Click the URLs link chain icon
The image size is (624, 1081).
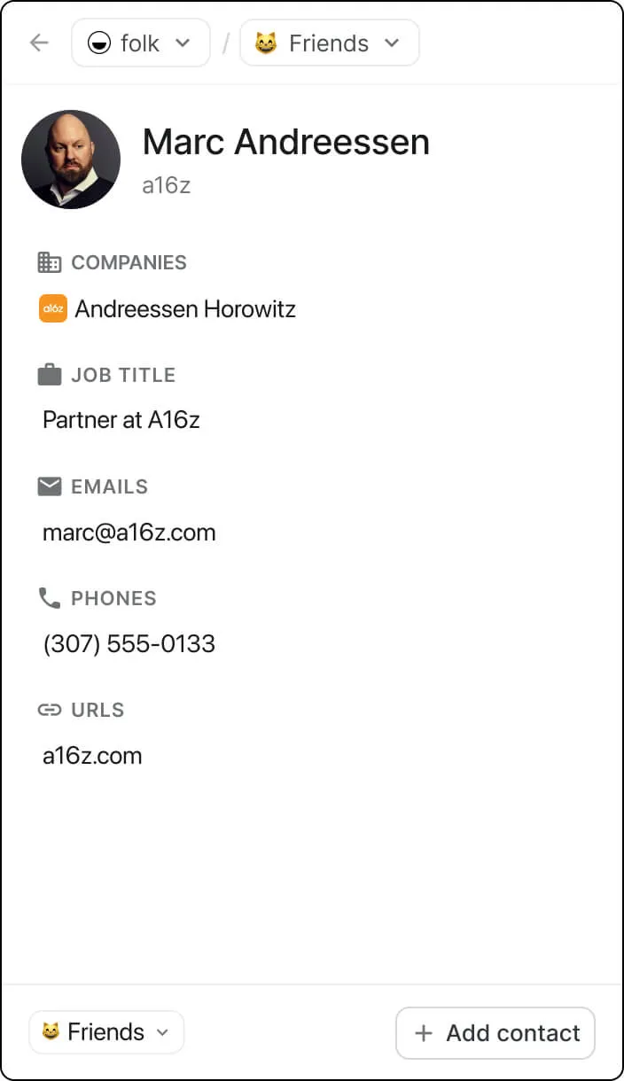pos(50,710)
